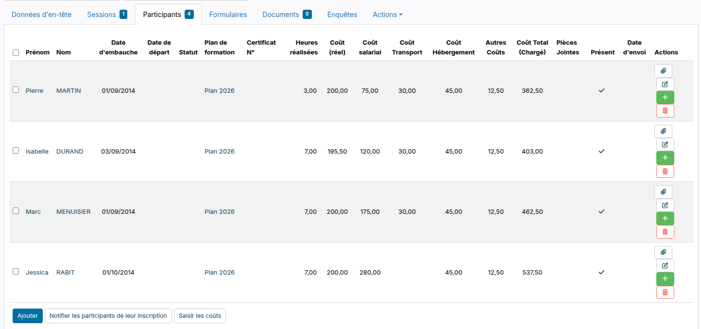Click hire date 03/09/2014

pyautogui.click(x=119, y=152)
